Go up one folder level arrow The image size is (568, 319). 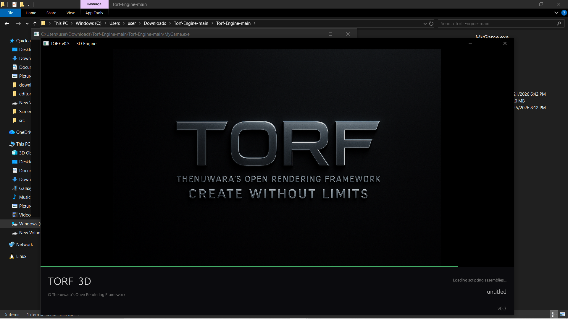[35, 23]
